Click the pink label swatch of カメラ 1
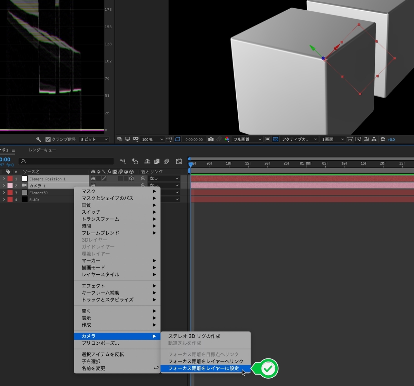This screenshot has width=414, height=386. [x=10, y=185]
